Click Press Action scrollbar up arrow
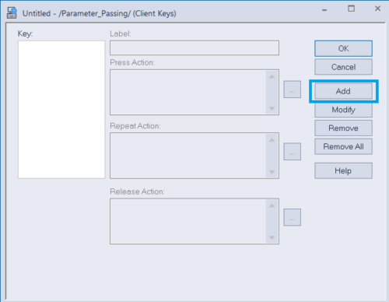The image size is (389, 302). pos(272,76)
